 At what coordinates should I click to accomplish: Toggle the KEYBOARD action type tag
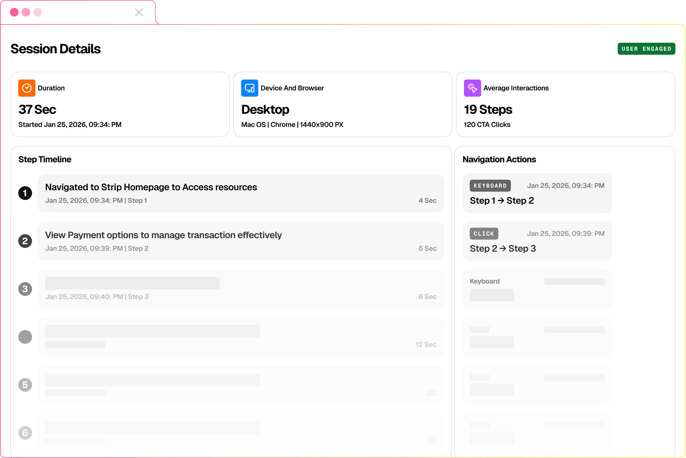[490, 185]
